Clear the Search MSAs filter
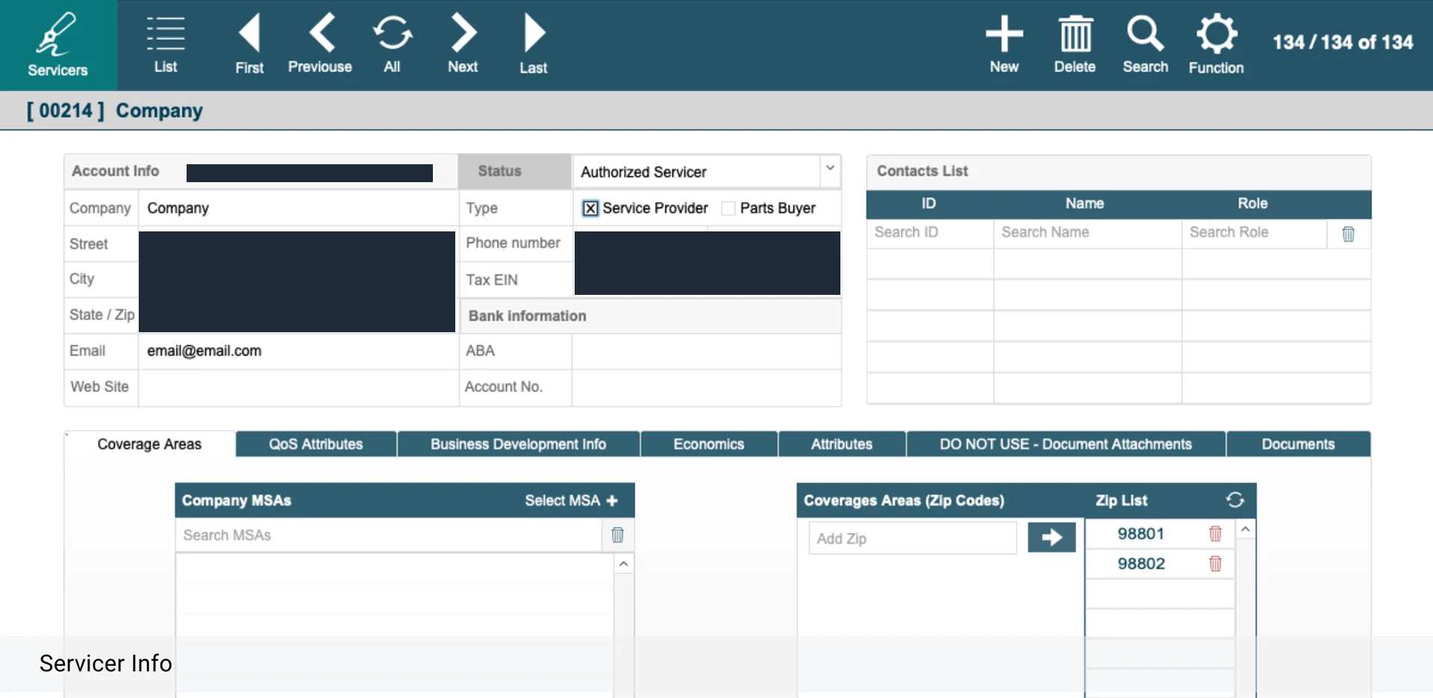The image size is (1433, 698). [x=618, y=535]
